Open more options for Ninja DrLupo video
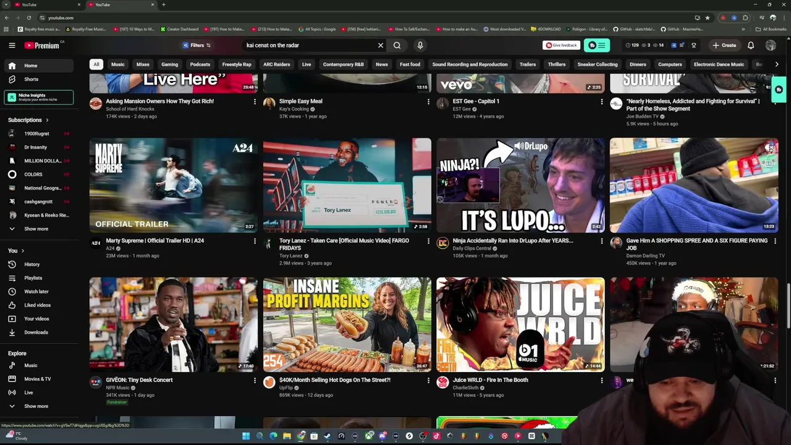 (x=602, y=241)
